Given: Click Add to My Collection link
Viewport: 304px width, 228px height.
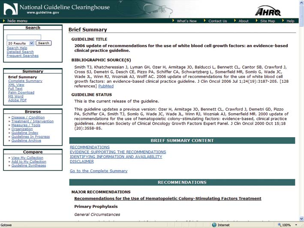Looking at the screenshot, I should tap(29, 162).
